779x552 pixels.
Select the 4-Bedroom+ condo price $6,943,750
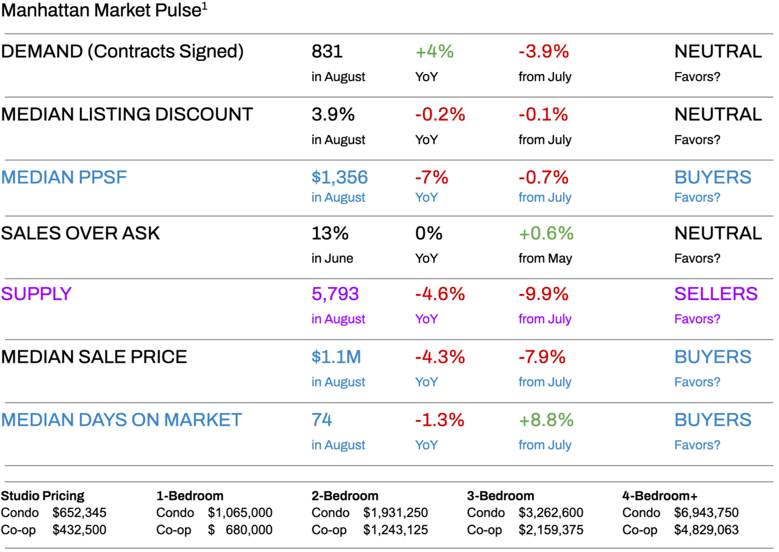(x=706, y=513)
